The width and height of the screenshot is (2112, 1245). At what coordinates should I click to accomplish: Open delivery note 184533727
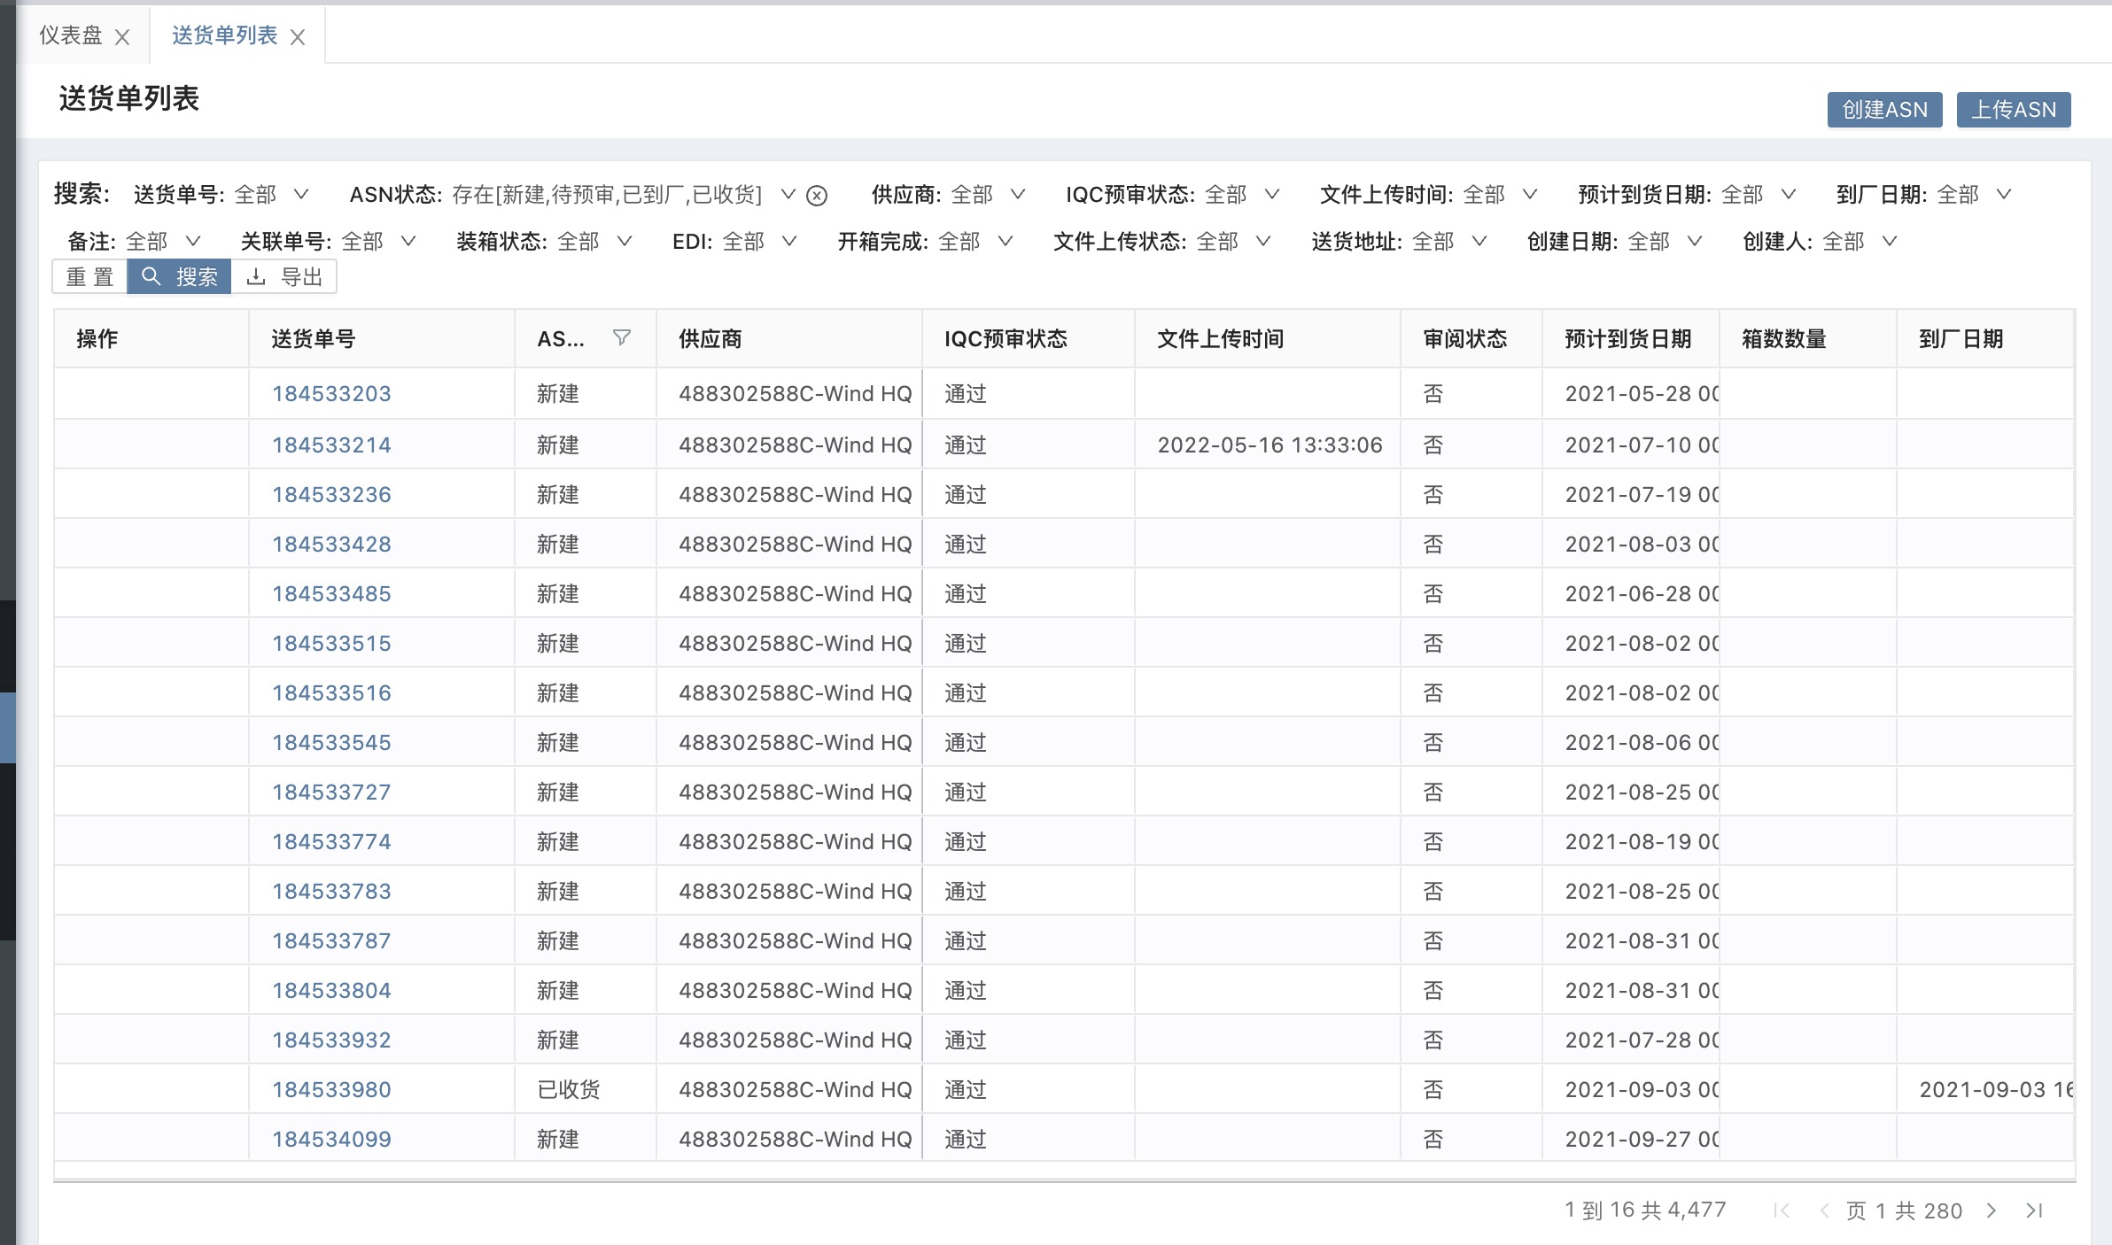click(x=331, y=792)
